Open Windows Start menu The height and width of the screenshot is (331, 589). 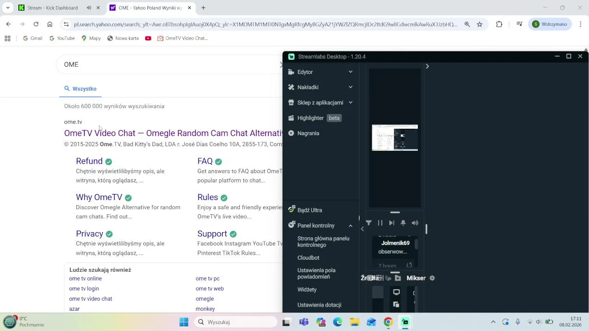(184, 322)
